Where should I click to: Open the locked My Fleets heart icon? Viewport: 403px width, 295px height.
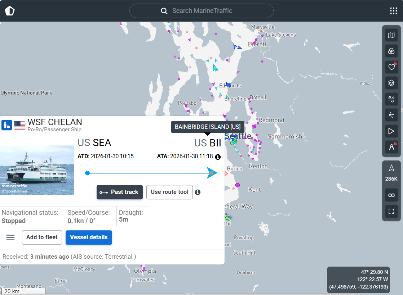[391, 67]
